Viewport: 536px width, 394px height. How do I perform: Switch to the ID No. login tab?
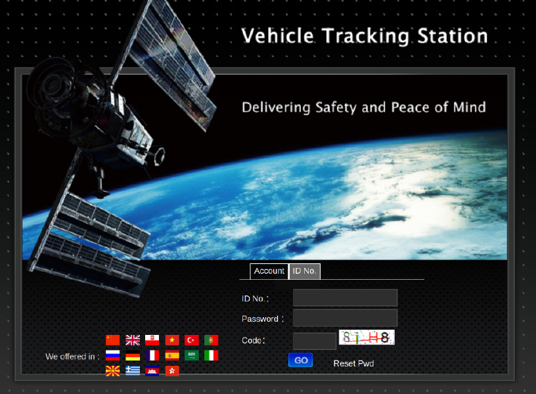pos(305,271)
